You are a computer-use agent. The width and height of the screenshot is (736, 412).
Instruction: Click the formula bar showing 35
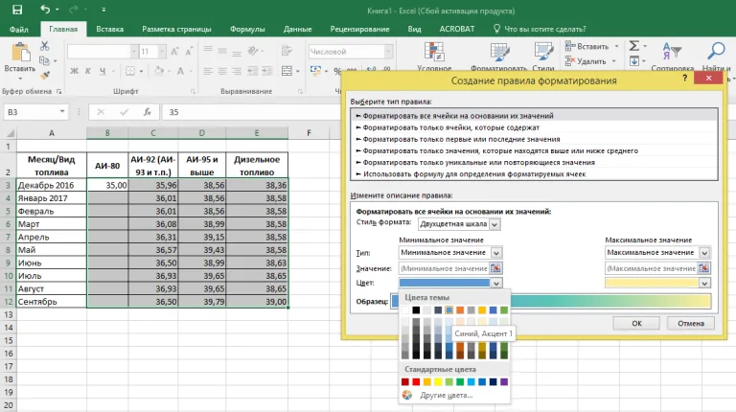pos(251,112)
